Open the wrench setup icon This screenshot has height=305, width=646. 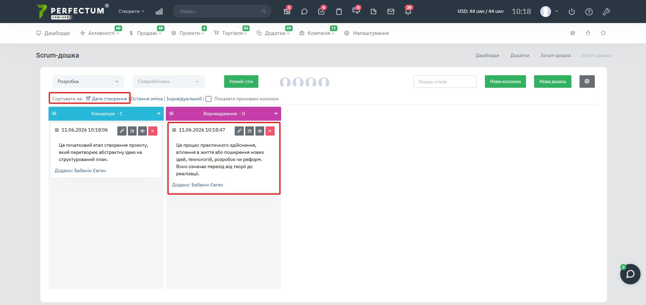pos(606,12)
